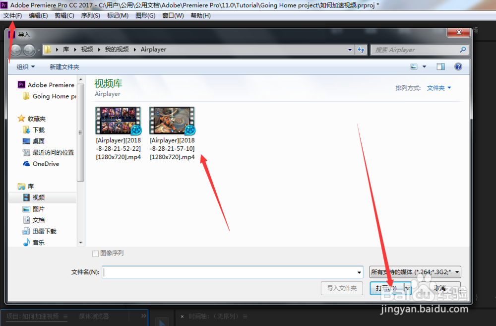Open 时间轴 panel menu icon
This screenshot has width=496, height=326.
coord(245,316)
